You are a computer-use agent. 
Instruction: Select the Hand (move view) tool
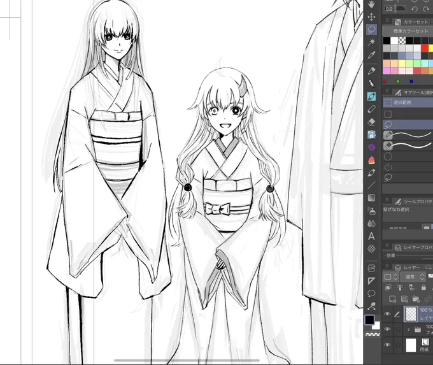click(372, 4)
